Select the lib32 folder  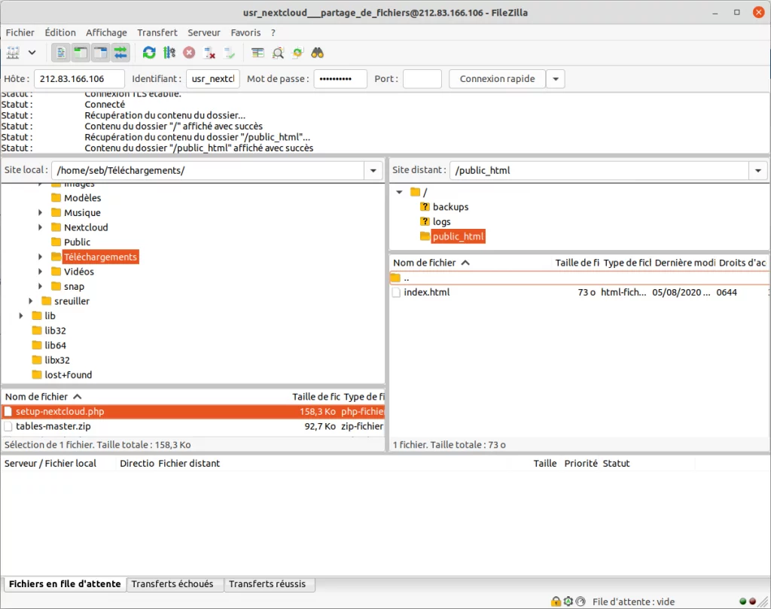55,330
